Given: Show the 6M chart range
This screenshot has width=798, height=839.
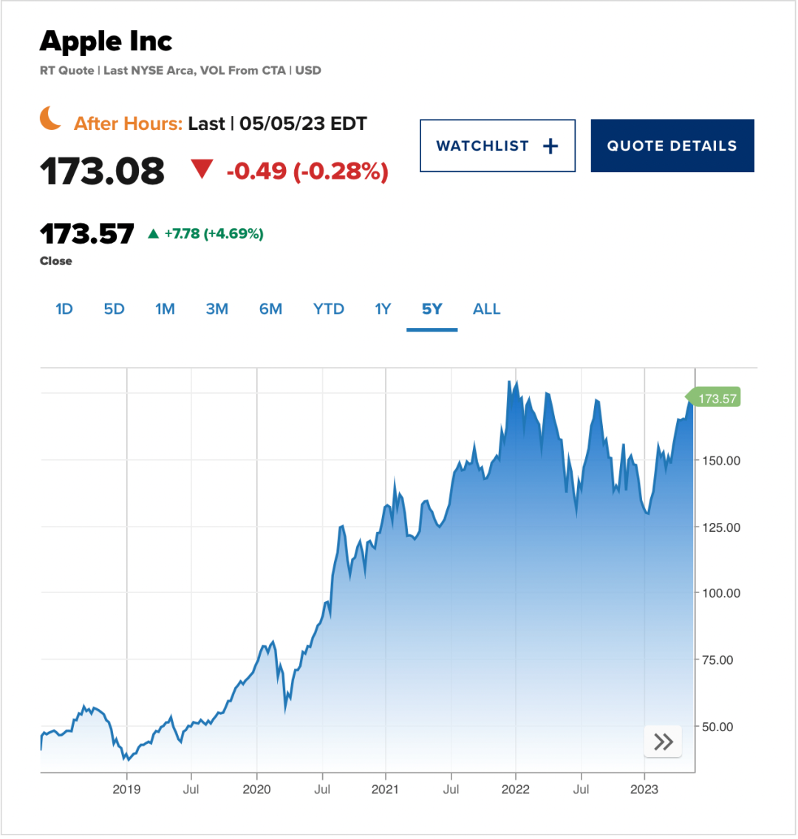Looking at the screenshot, I should coord(271,309).
